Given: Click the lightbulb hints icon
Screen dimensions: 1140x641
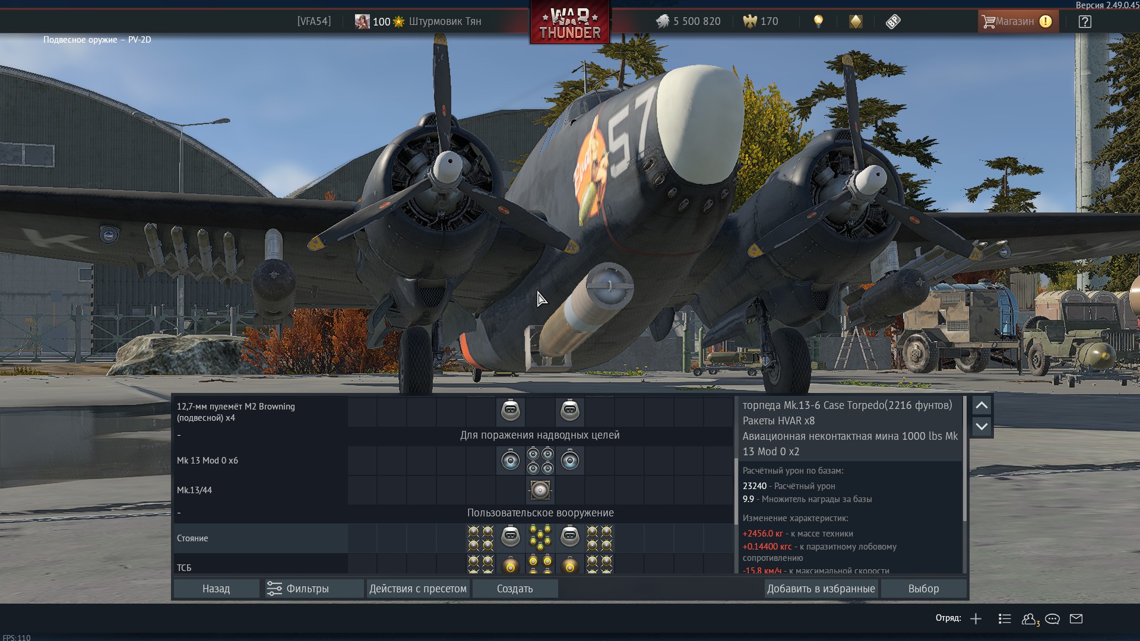Looking at the screenshot, I should [818, 21].
